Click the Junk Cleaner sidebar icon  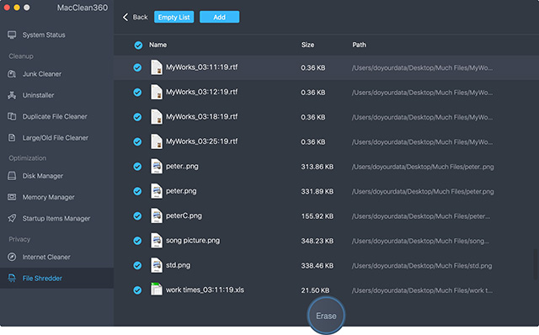tap(12, 74)
